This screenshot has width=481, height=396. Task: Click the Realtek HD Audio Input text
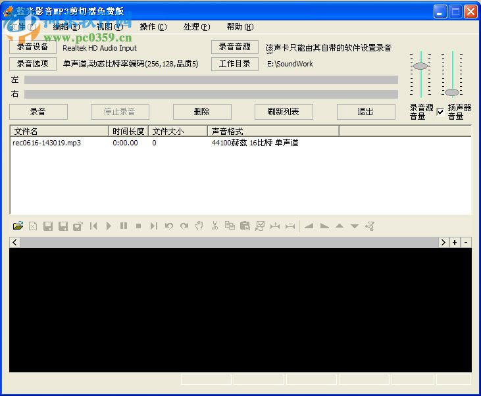click(x=100, y=48)
